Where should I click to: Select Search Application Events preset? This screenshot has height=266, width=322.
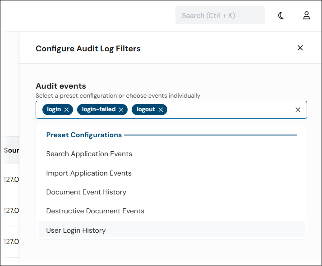click(x=171, y=154)
